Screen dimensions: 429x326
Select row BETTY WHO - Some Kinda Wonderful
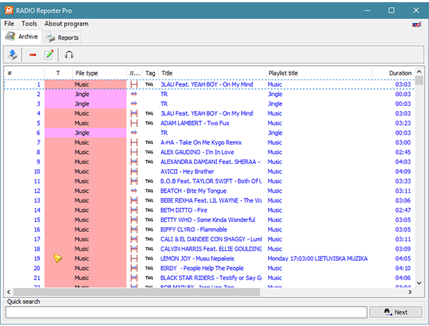(x=209, y=220)
